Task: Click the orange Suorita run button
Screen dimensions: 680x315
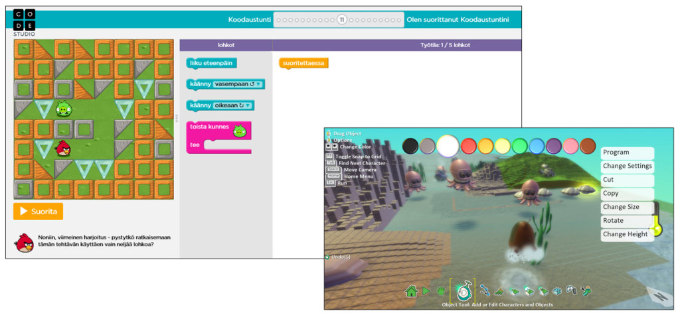Action: click(x=38, y=212)
